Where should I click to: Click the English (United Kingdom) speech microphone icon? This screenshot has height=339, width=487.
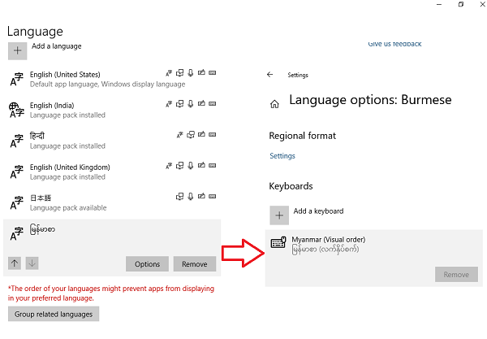pos(191,165)
